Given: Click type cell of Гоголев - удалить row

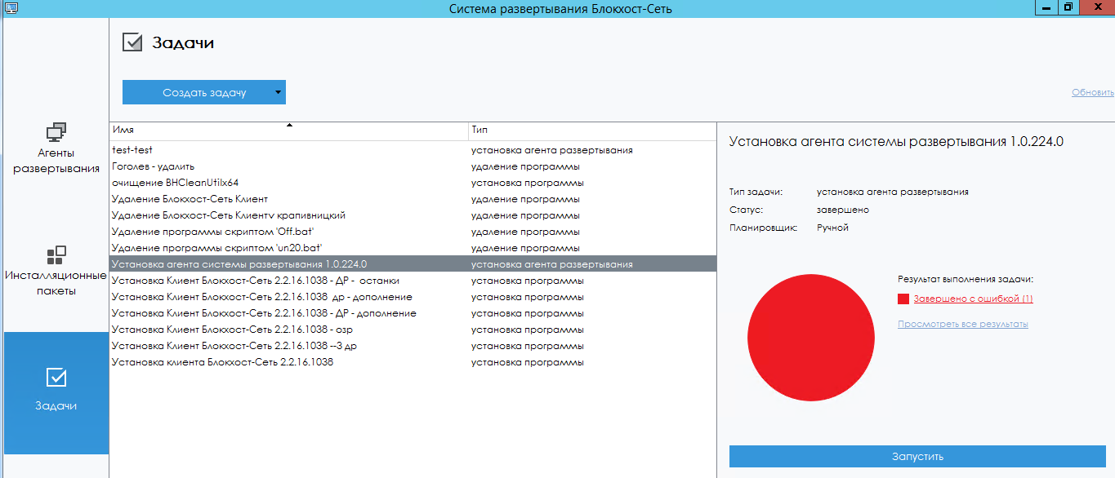Looking at the screenshot, I should [x=525, y=166].
